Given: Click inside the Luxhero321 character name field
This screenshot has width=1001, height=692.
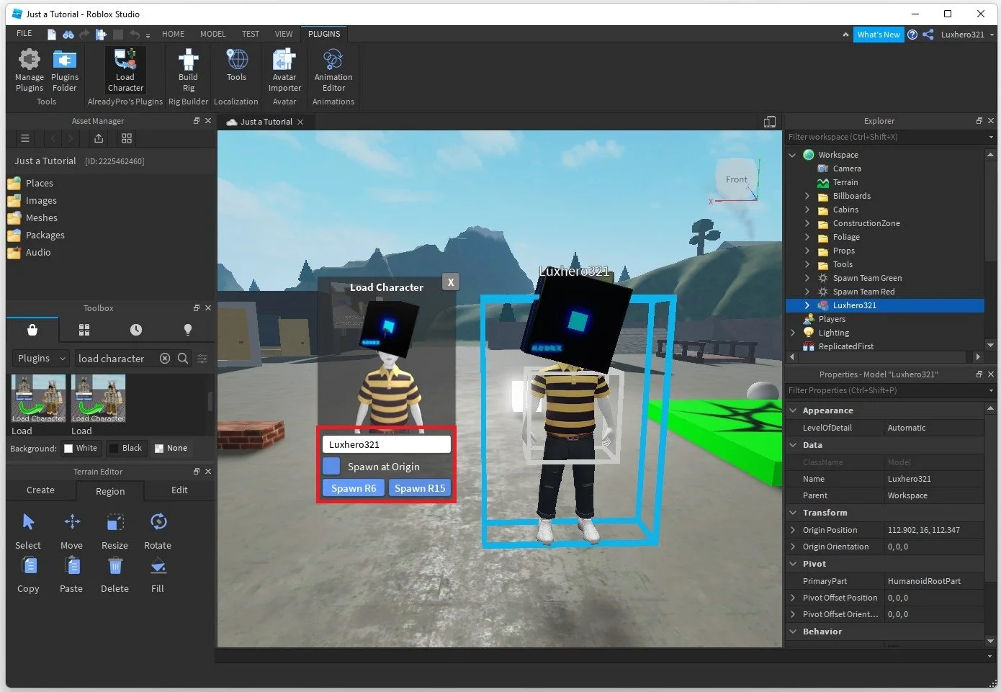Looking at the screenshot, I should 386,444.
